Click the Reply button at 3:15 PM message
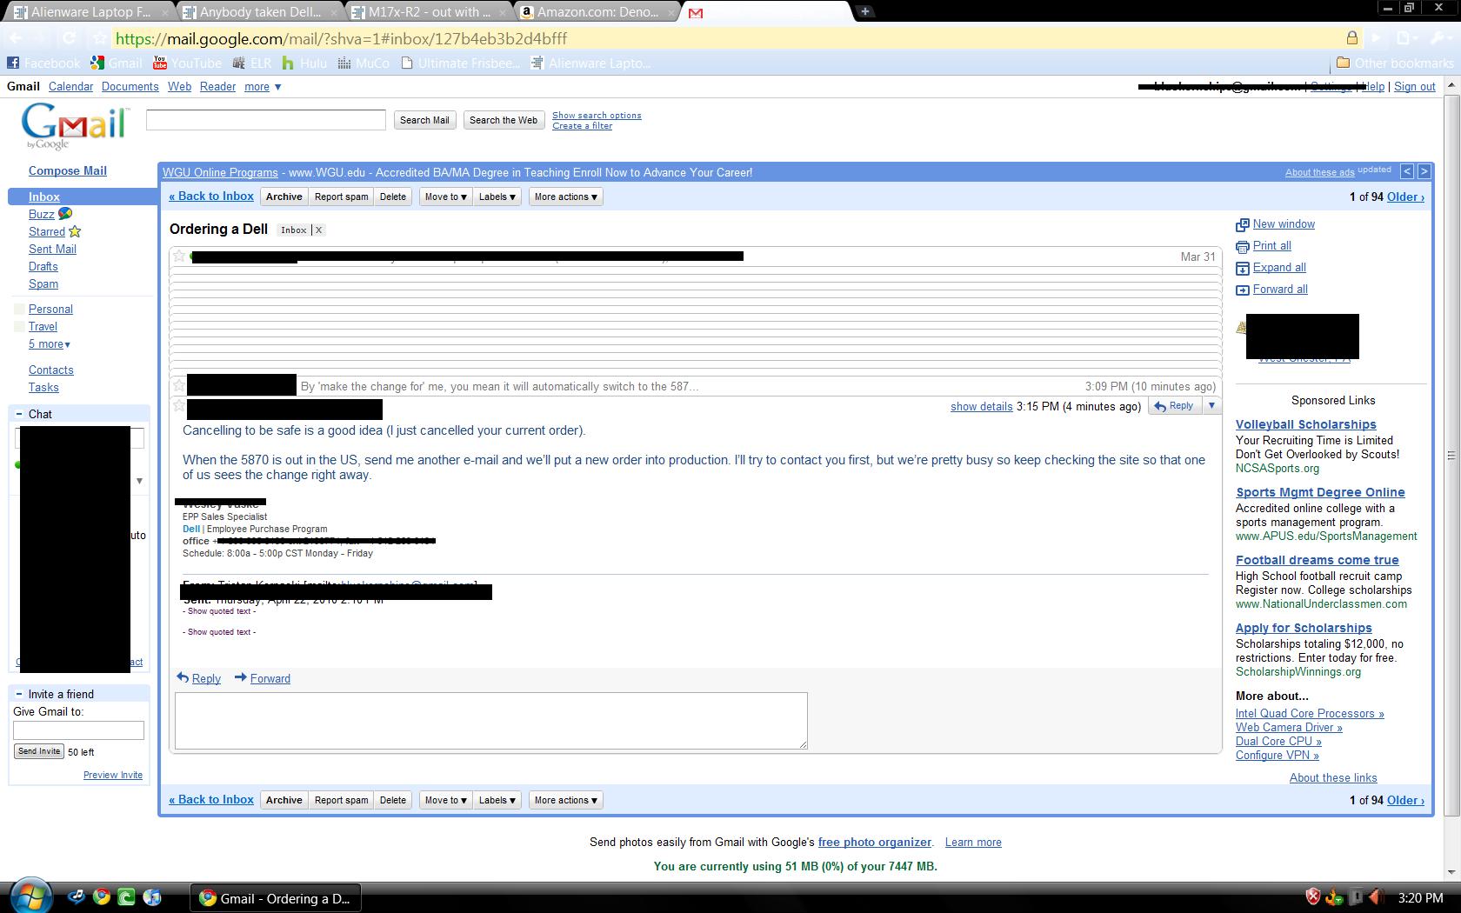The width and height of the screenshot is (1461, 913). point(1174,406)
